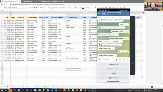The height and width of the screenshot is (92, 163).
Task: Redo action in Sheets toolbar
Action: coord(32,8)
